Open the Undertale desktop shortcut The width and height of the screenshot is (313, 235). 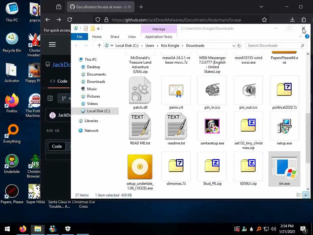tap(12, 164)
